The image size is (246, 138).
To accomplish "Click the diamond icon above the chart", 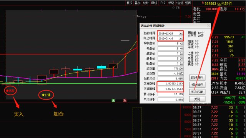I will click(173, 8).
